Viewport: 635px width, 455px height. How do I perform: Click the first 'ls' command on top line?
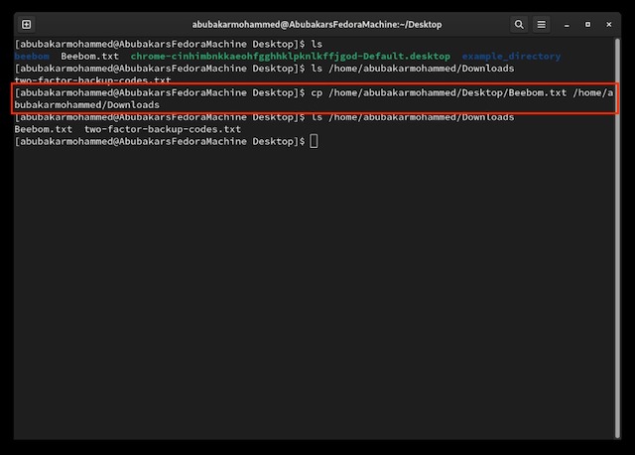pyautogui.click(x=317, y=44)
